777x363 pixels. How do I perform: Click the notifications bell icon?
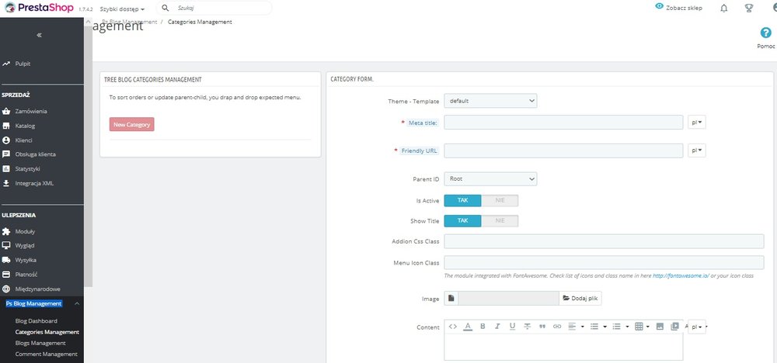(724, 8)
